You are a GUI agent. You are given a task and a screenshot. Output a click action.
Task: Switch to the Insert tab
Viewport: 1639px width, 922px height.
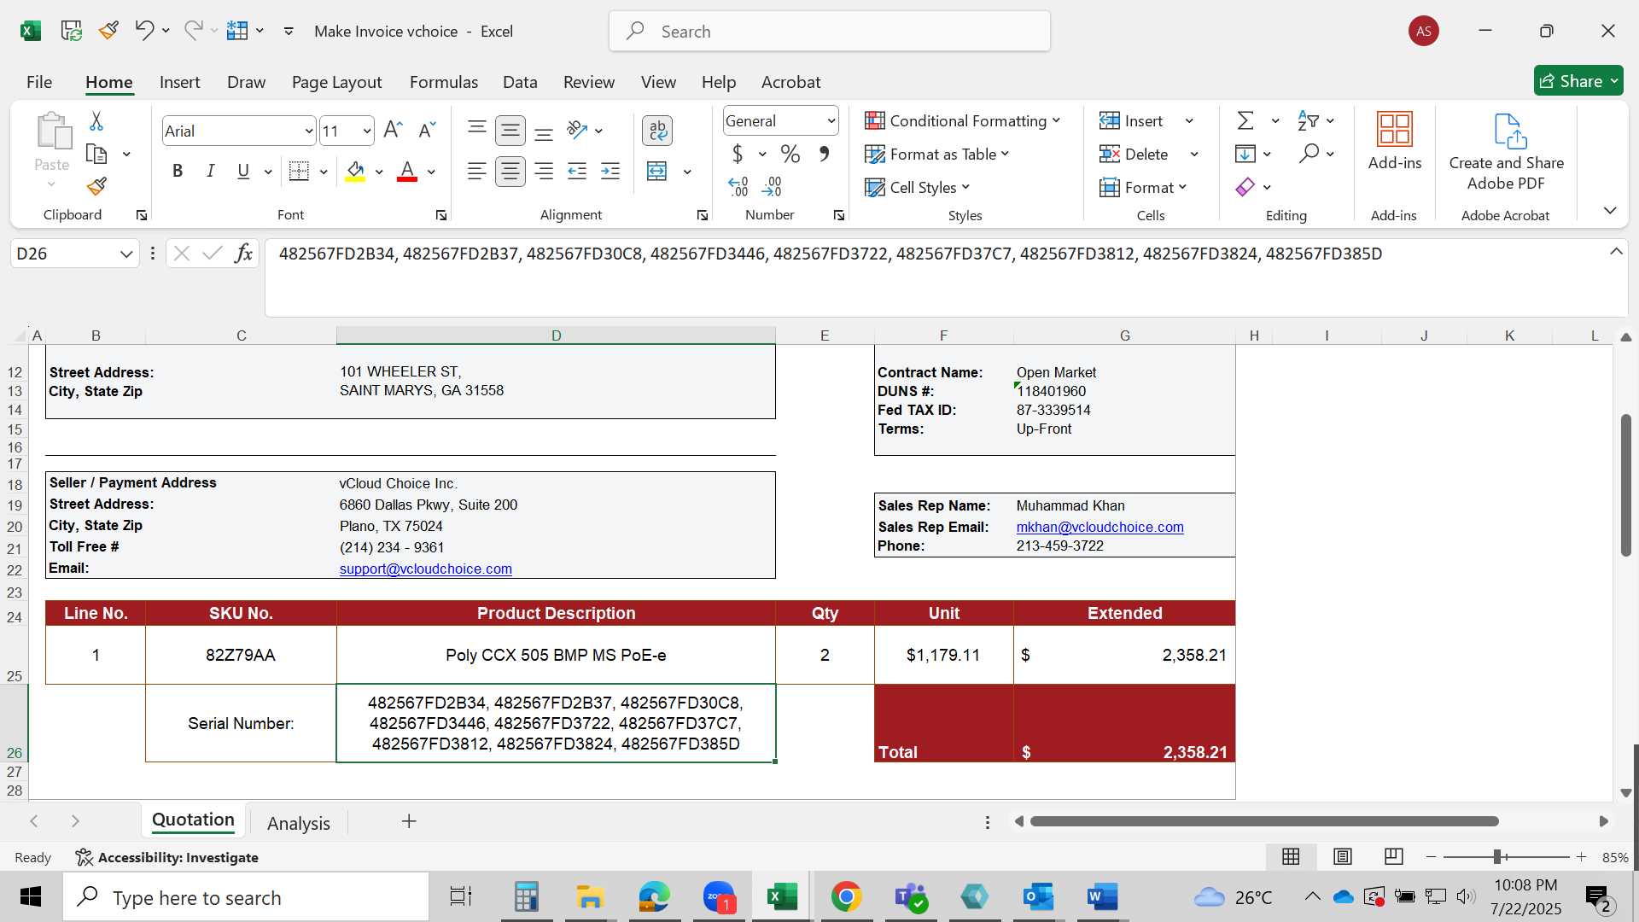coord(179,82)
